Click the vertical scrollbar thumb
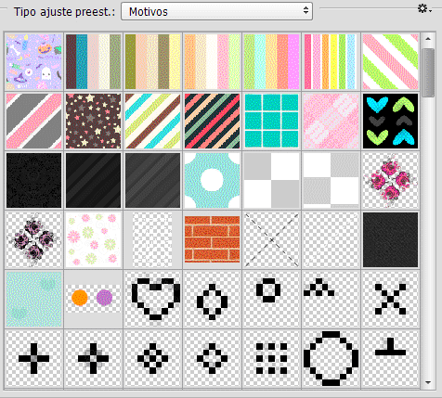442x398 pixels. 428,72
